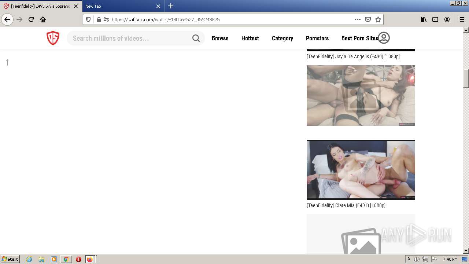Open site permissions icon in address bar
Viewport: 469px width, 264px height.
pyautogui.click(x=106, y=19)
